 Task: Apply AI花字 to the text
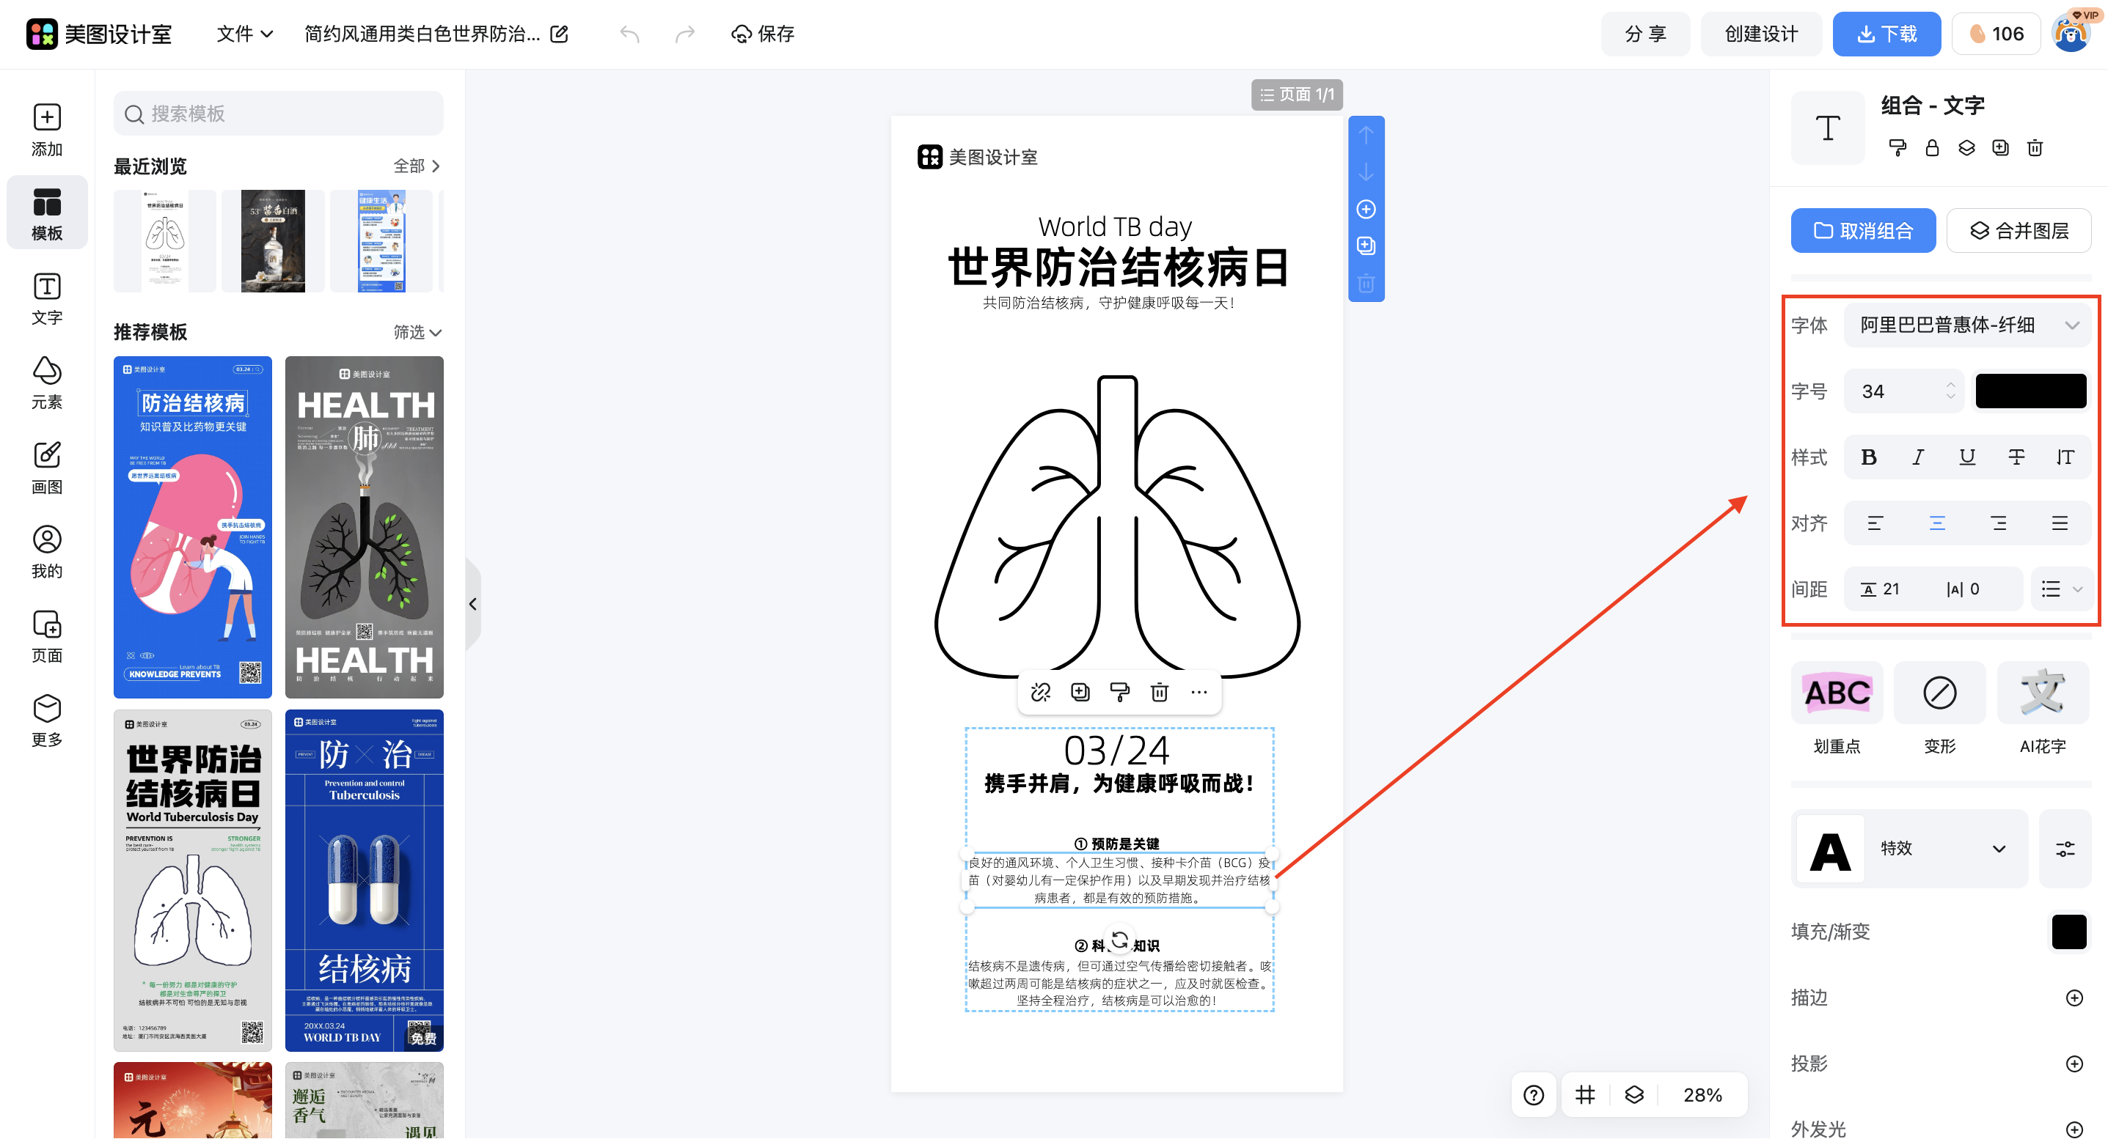[2042, 693]
